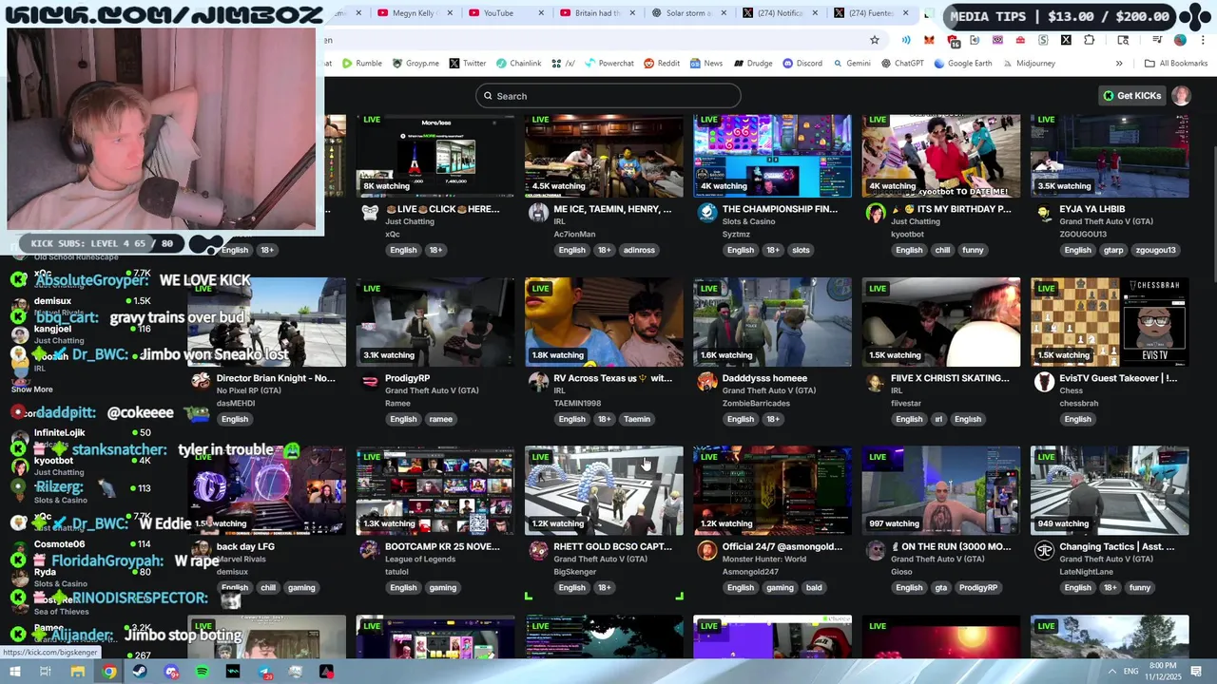Open the EvisTV chess stream thumbnail
Viewport: 1217px width, 684px height.
point(1110,322)
